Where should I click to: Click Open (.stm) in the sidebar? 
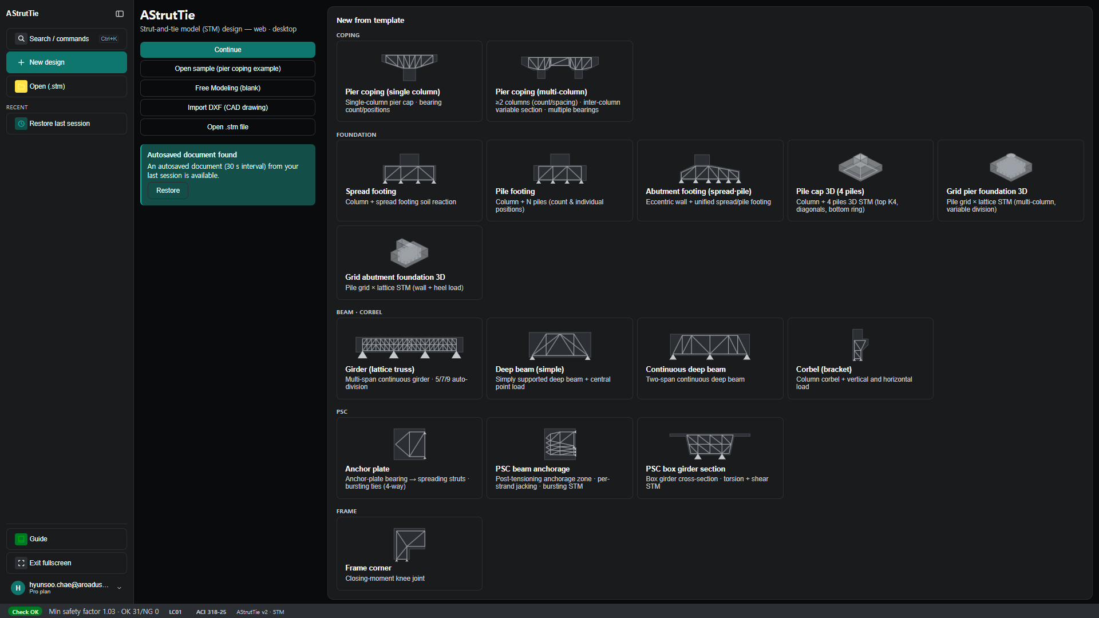[66, 86]
